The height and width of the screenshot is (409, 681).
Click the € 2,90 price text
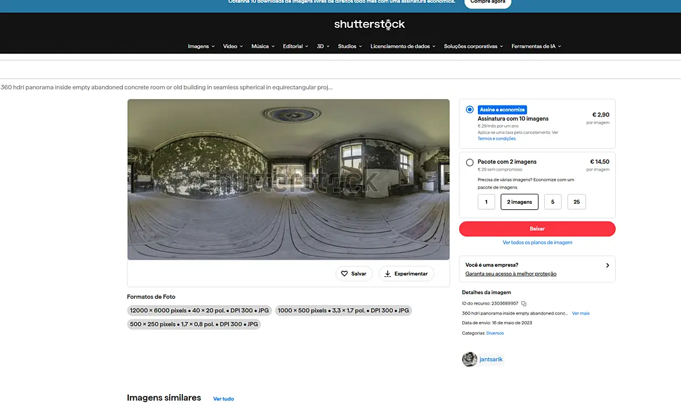coord(601,115)
